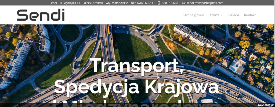Viewport: 275px width, 107px height.
Task: Expand the Oferta dropdown arrow
Action: (222, 16)
